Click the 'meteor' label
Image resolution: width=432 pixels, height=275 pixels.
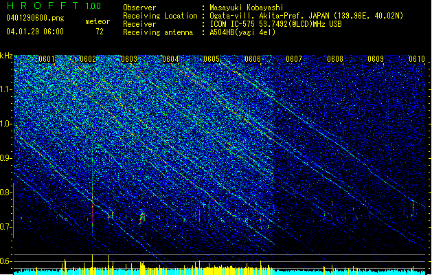click(98, 21)
